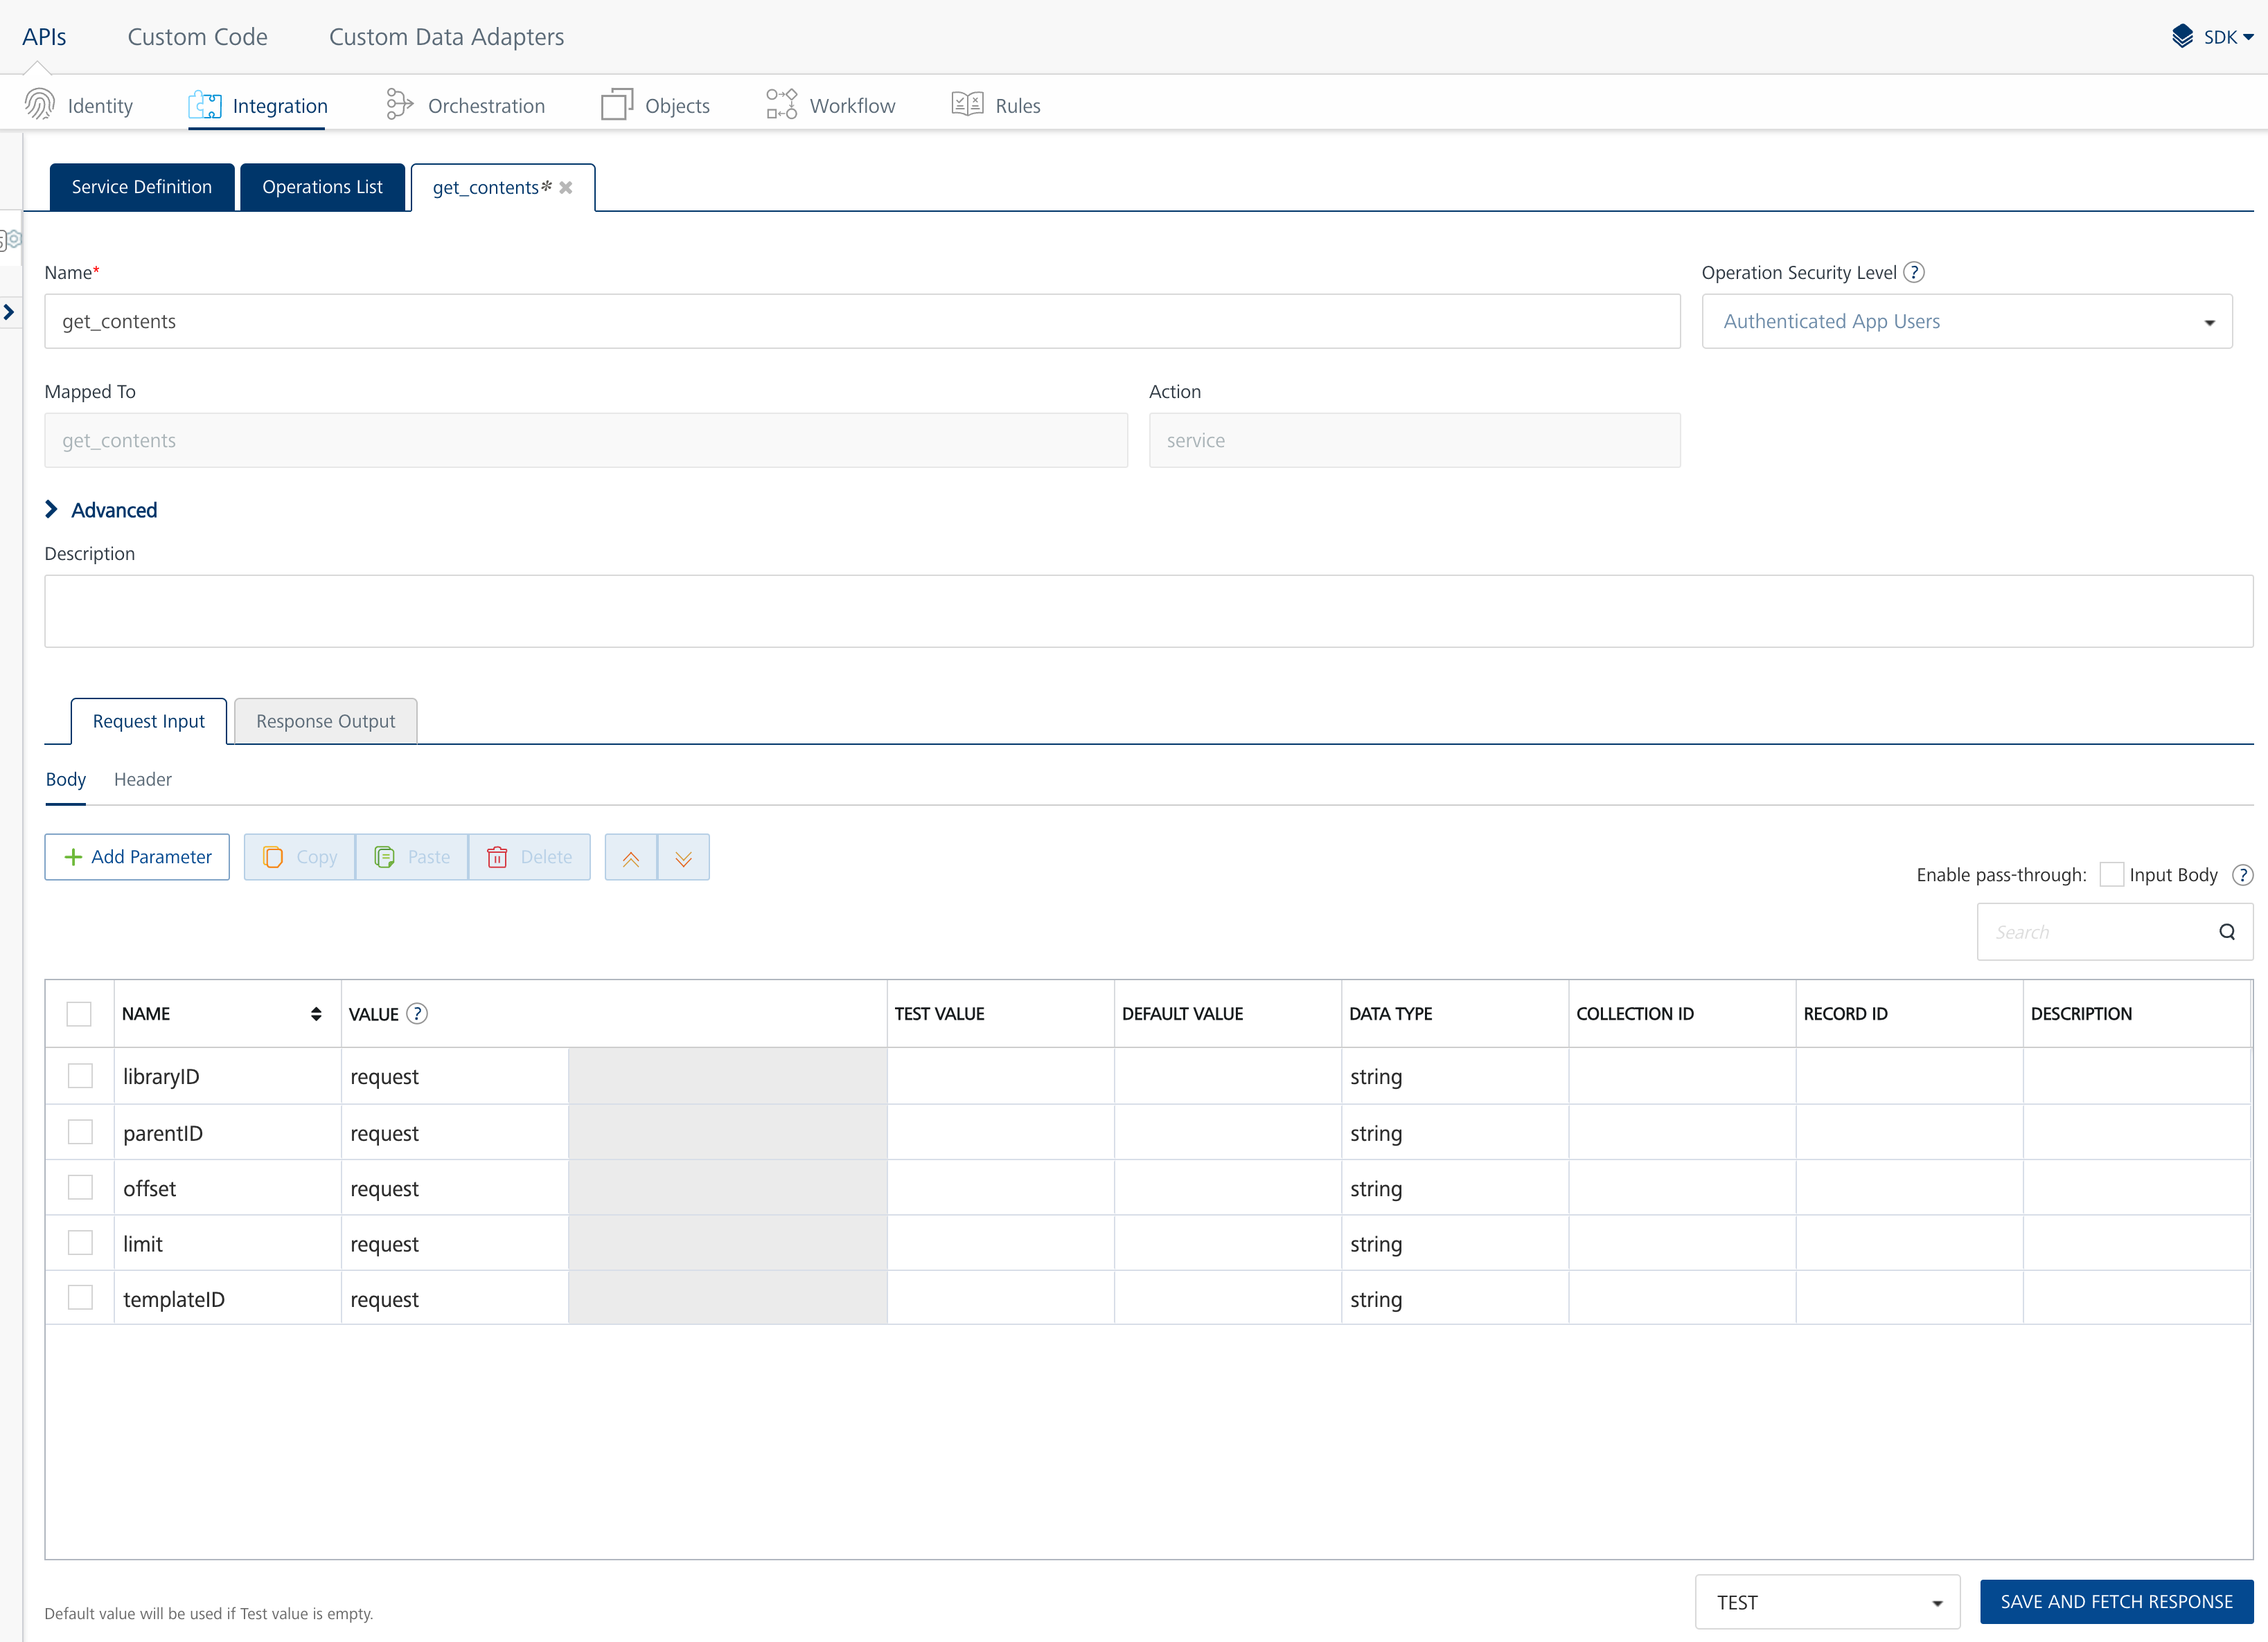Enable the Input Body pass-through checkbox

coord(2111,874)
